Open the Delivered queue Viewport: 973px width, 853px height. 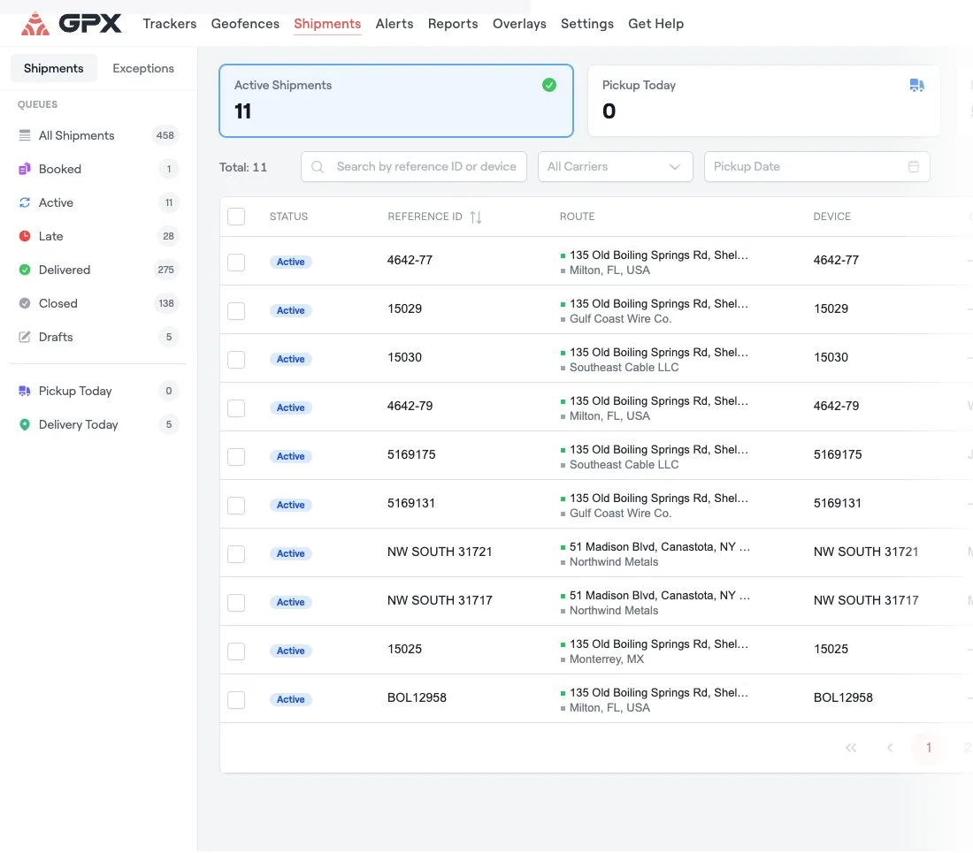point(98,269)
